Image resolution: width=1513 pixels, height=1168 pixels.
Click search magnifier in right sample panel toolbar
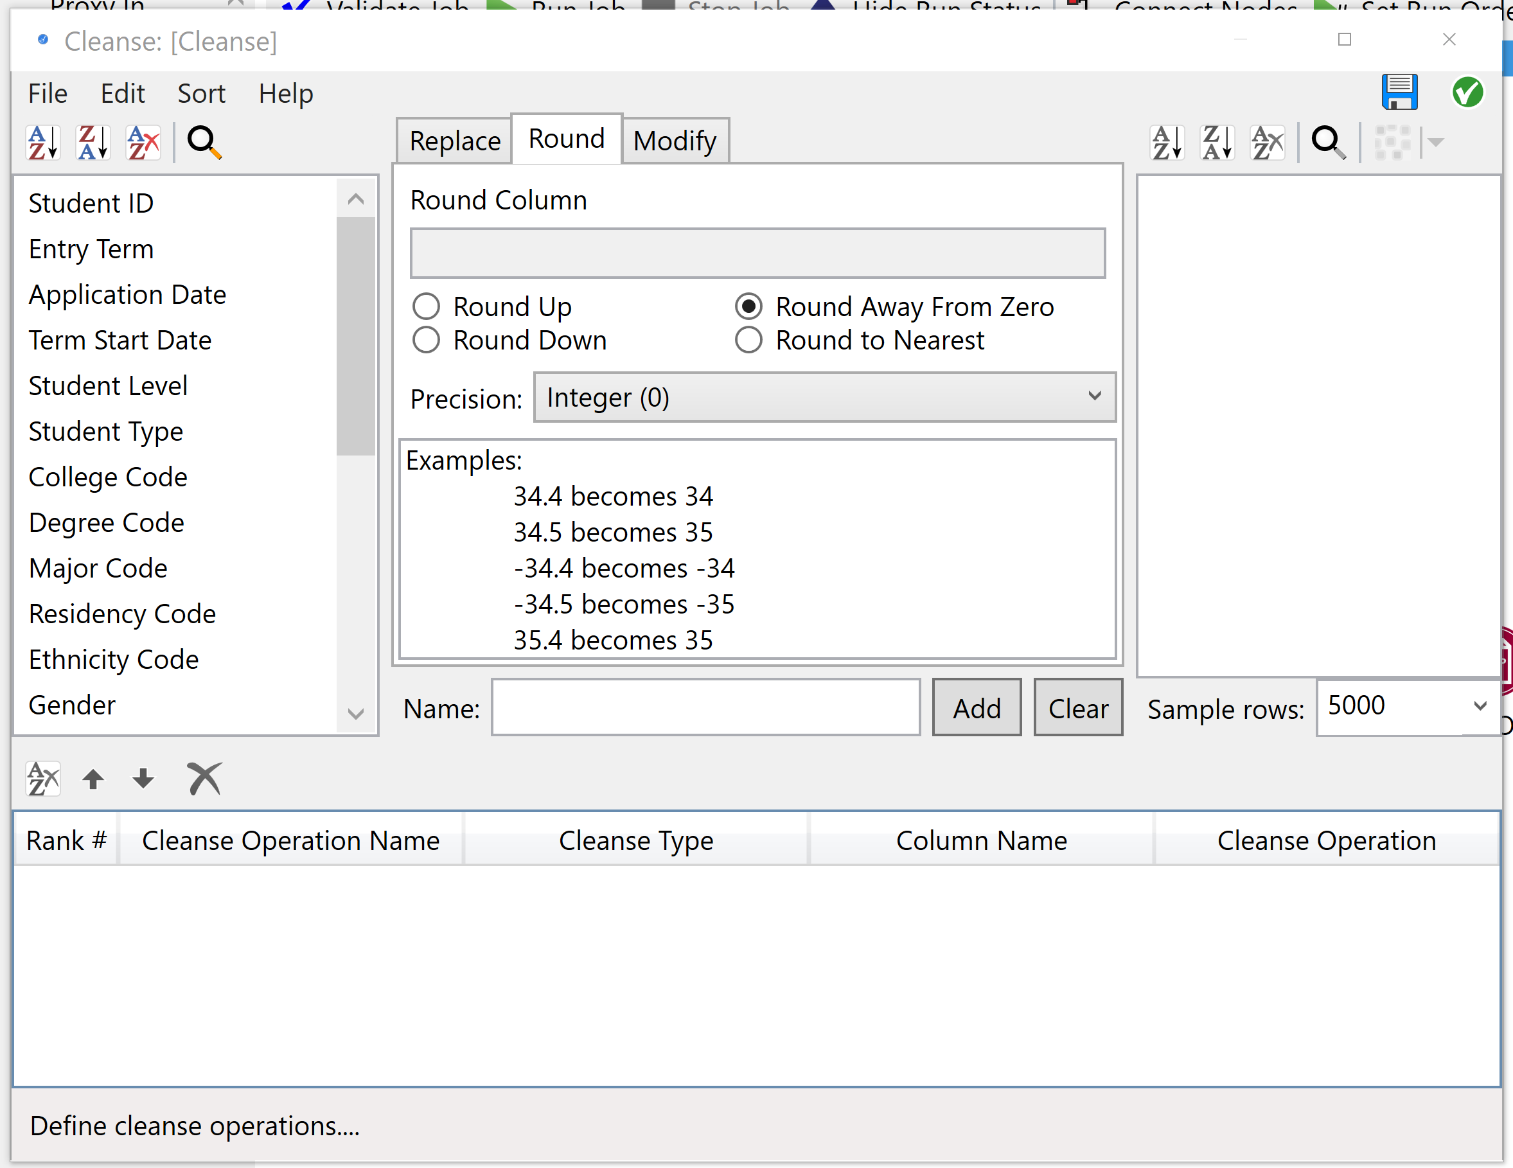coord(1327,143)
